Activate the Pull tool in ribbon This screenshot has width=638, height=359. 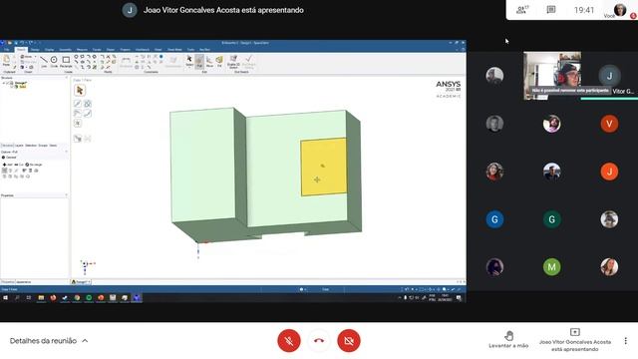click(199, 62)
